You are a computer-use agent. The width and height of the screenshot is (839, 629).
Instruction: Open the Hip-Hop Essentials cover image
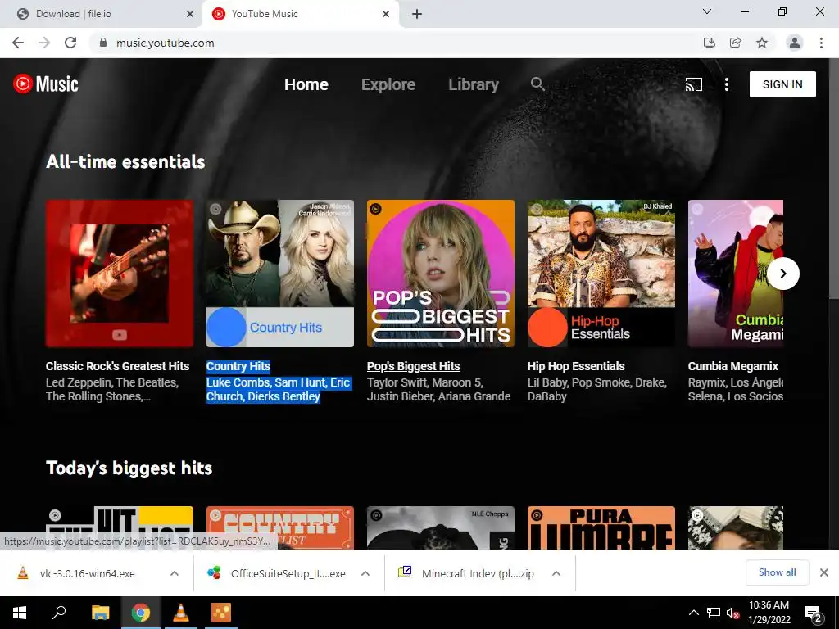pyautogui.click(x=601, y=274)
